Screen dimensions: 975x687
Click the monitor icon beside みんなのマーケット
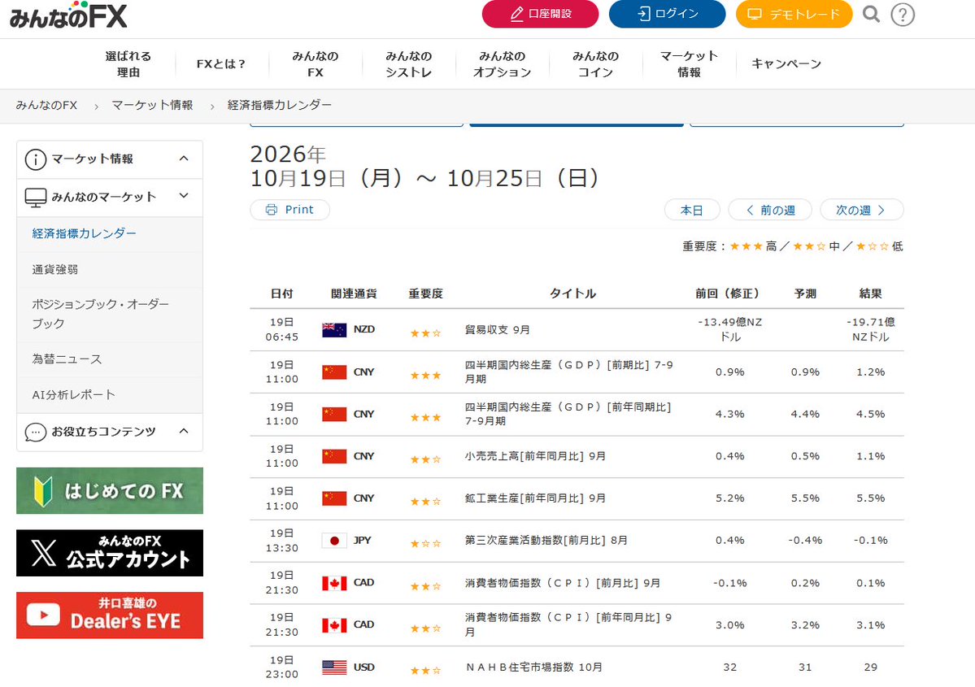click(36, 197)
